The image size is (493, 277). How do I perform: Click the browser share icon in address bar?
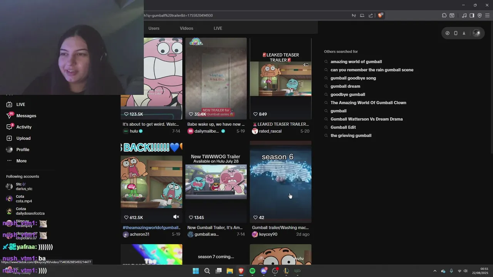(371, 15)
